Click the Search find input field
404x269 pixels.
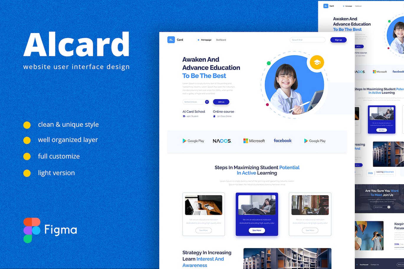point(308,40)
